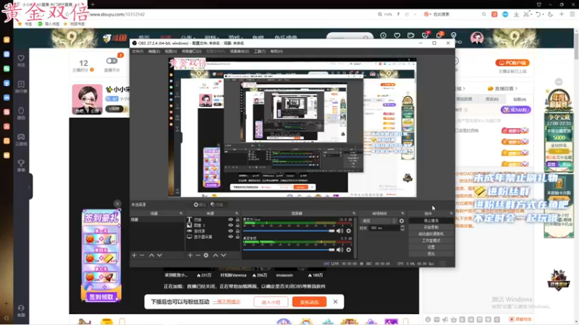This screenshot has height=325, width=579.
Task: Move scene down in OBS Scenes panel
Action: point(159,255)
